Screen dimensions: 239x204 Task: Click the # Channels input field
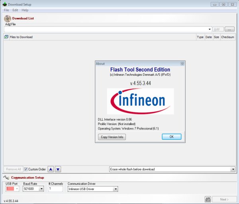click(x=55, y=189)
